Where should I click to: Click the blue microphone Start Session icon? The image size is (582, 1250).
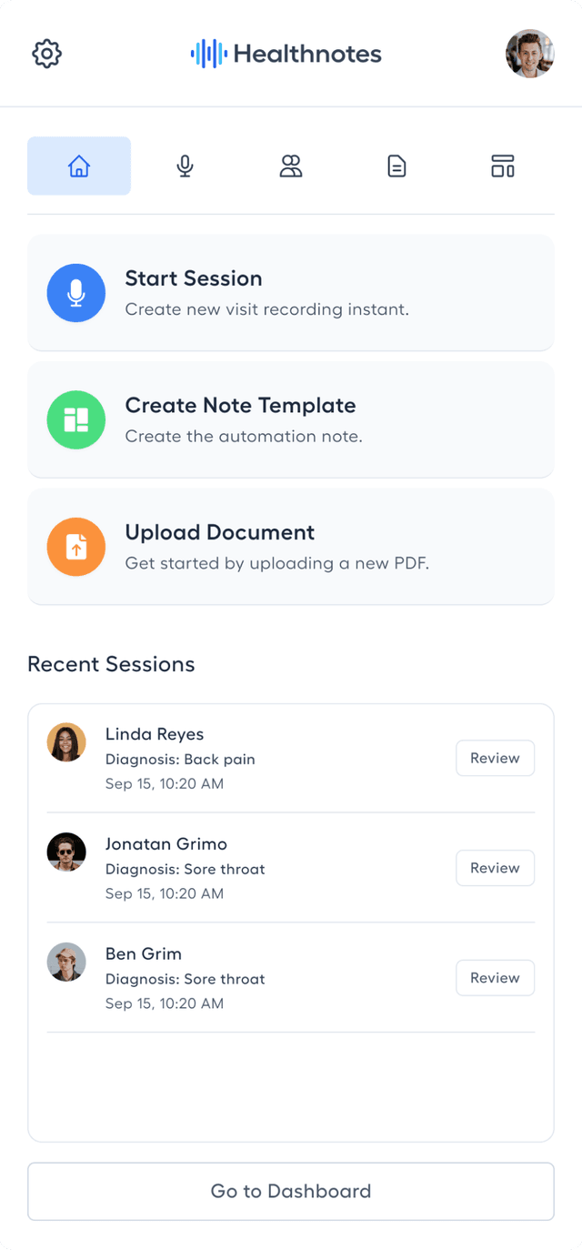(76, 293)
